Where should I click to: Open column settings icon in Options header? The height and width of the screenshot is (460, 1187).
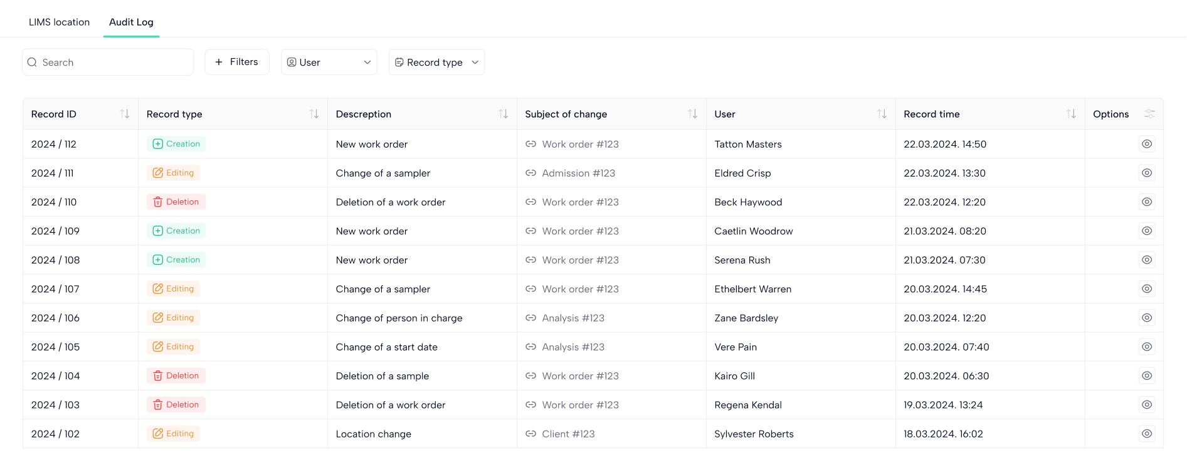click(x=1149, y=114)
